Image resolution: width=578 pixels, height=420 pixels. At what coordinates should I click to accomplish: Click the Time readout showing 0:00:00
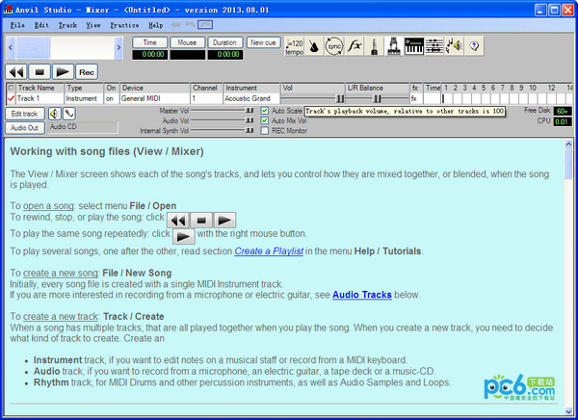click(150, 55)
